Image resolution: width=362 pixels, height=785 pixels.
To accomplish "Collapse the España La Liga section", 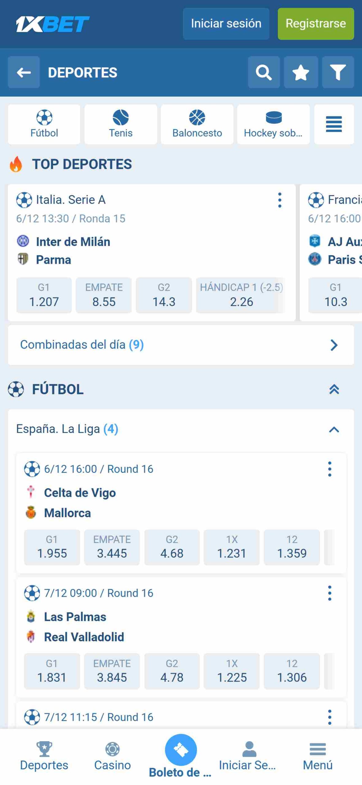I will tap(334, 429).
